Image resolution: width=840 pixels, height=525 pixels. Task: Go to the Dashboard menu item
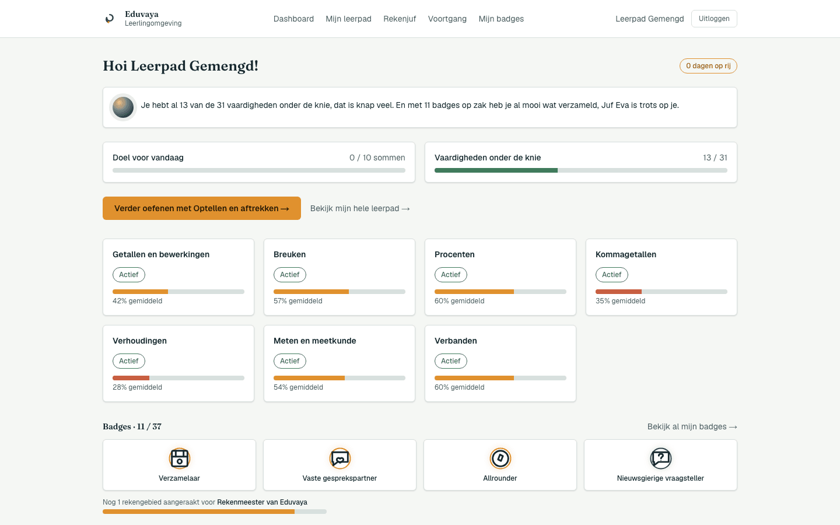(x=293, y=19)
